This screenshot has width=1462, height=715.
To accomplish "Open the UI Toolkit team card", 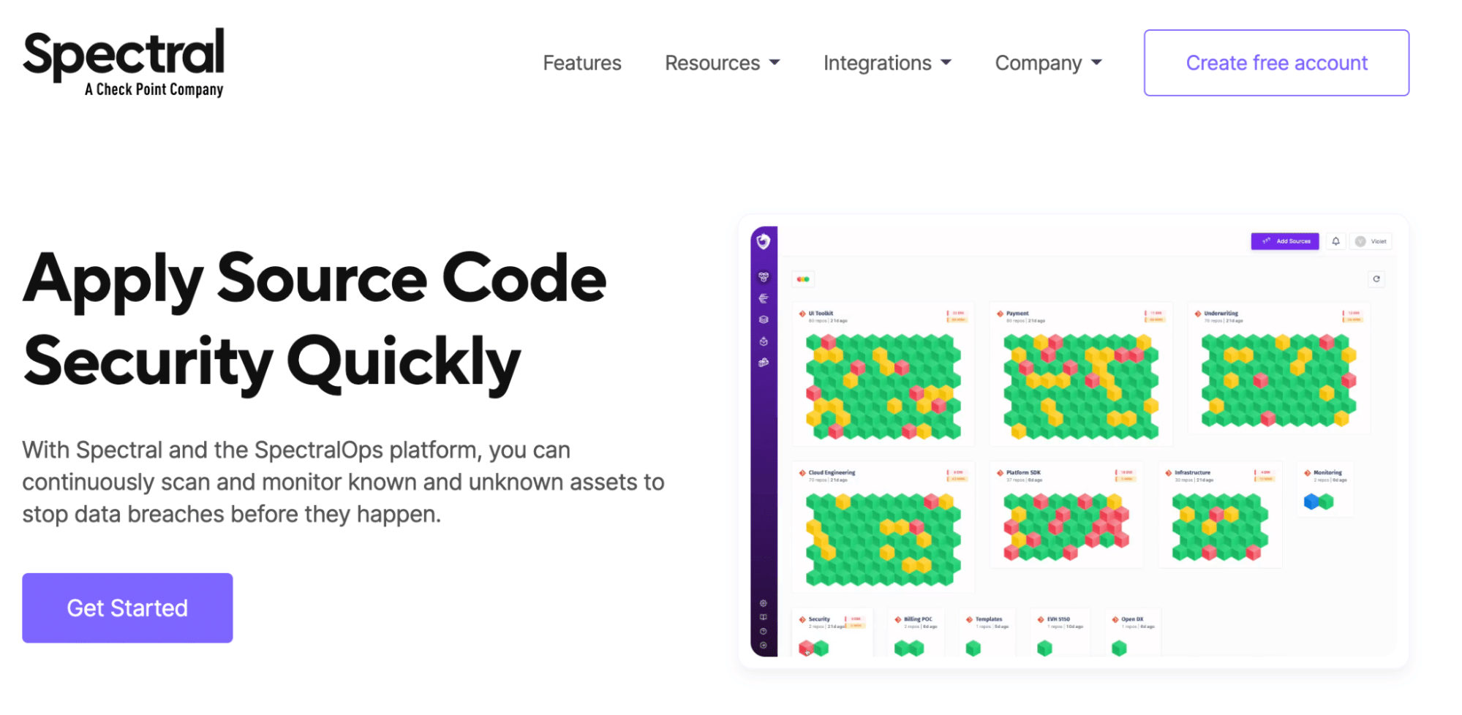I will [883, 374].
